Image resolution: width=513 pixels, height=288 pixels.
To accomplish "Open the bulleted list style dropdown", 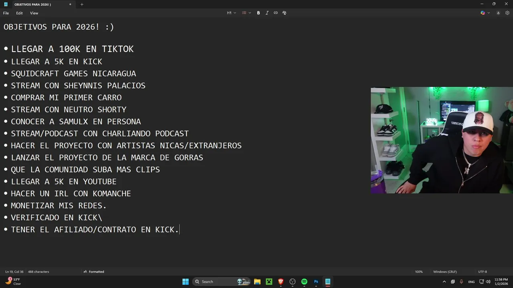I will 246,13.
